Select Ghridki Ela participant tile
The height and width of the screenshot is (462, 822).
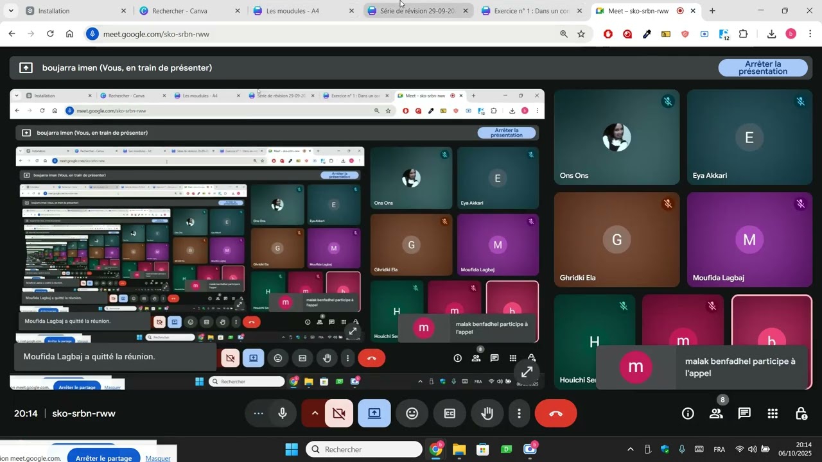click(616, 239)
